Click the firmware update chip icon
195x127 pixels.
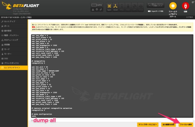pos(173,6)
